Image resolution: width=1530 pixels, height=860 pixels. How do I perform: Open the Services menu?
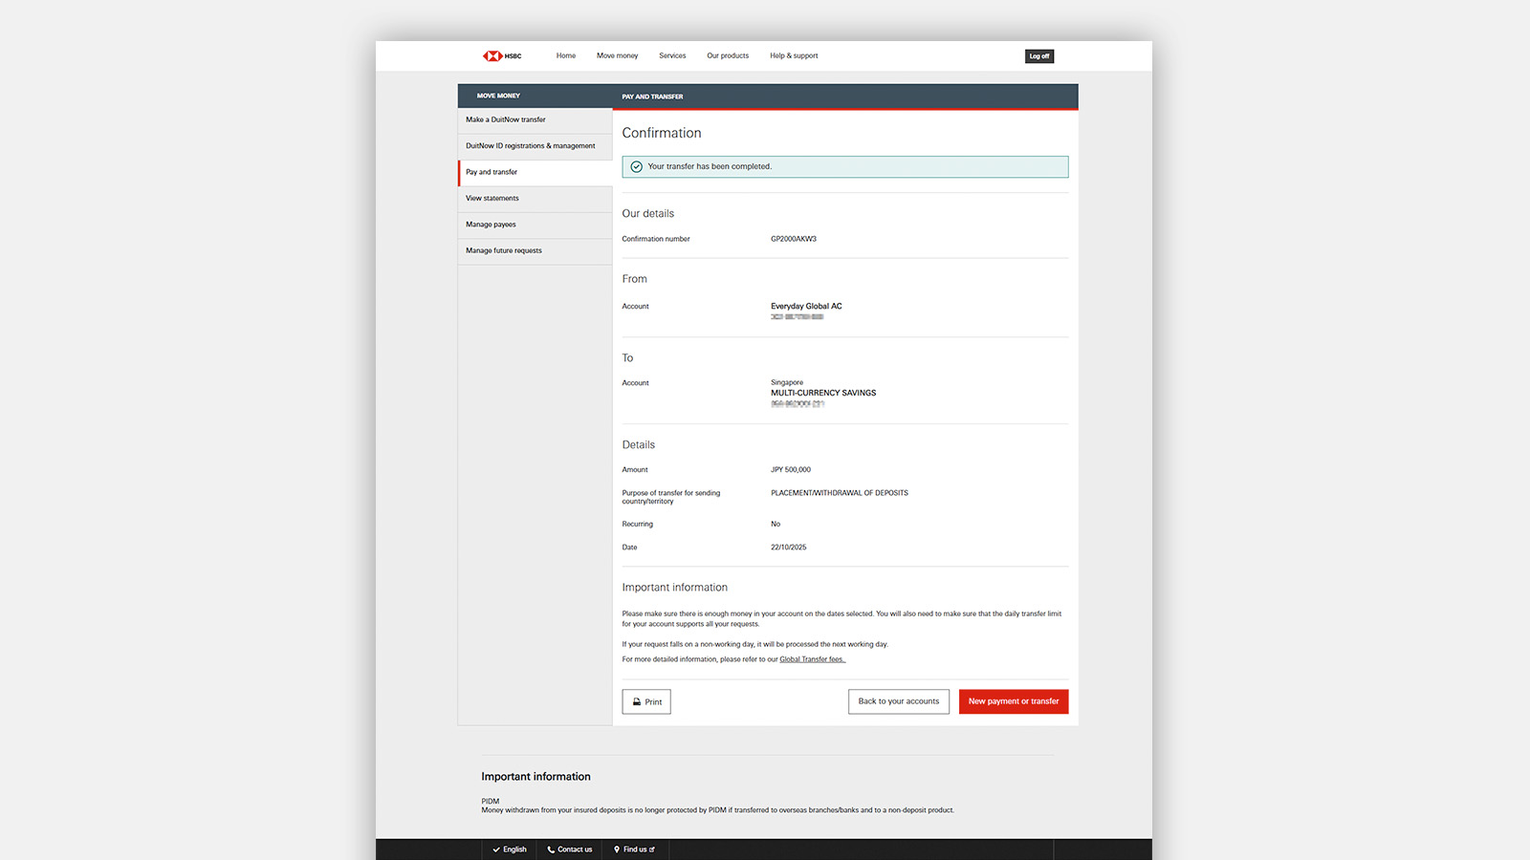coord(672,56)
